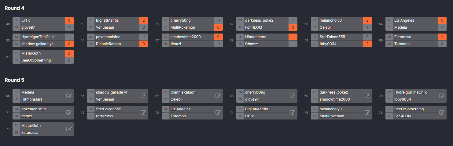Image resolution: width=453 pixels, height=146 pixels.
Task: Edit match between cherryb0ng and giove97
Action: (293, 96)
